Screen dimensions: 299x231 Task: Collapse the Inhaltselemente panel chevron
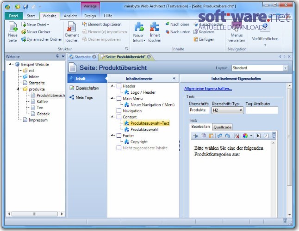pyautogui.click(x=174, y=79)
